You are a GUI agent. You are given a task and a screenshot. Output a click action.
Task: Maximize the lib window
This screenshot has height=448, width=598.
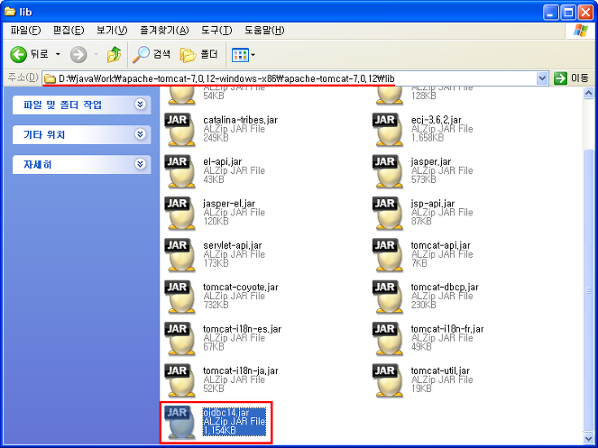click(x=568, y=13)
